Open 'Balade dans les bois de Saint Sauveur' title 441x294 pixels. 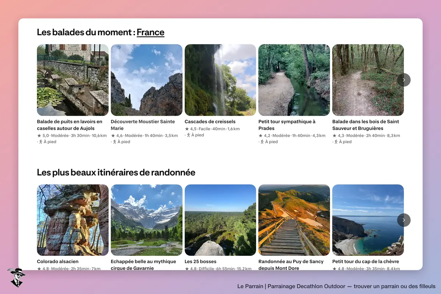click(x=366, y=125)
